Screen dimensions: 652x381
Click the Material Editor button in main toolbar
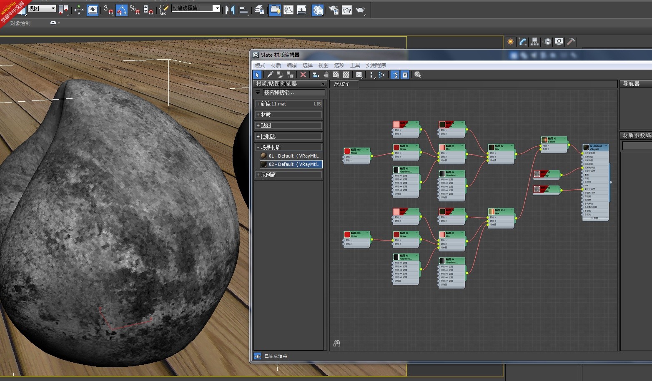[317, 10]
